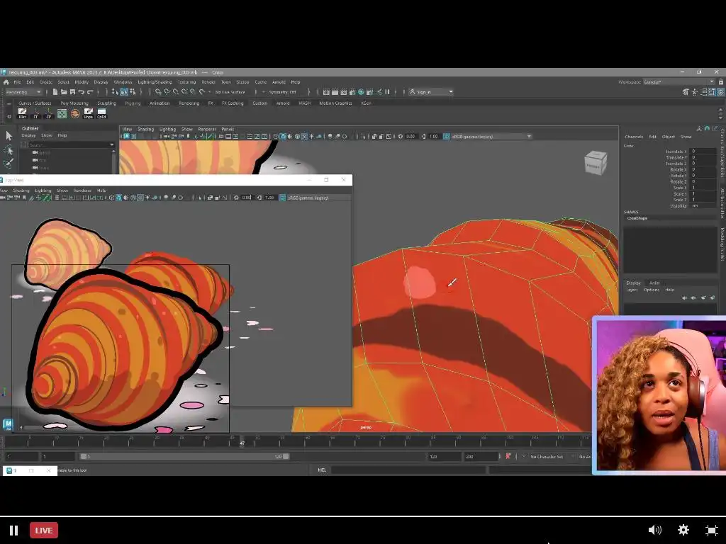Screen dimensions: 726x544
Task: Click the current frame marker on the time slider
Action: 242,442
